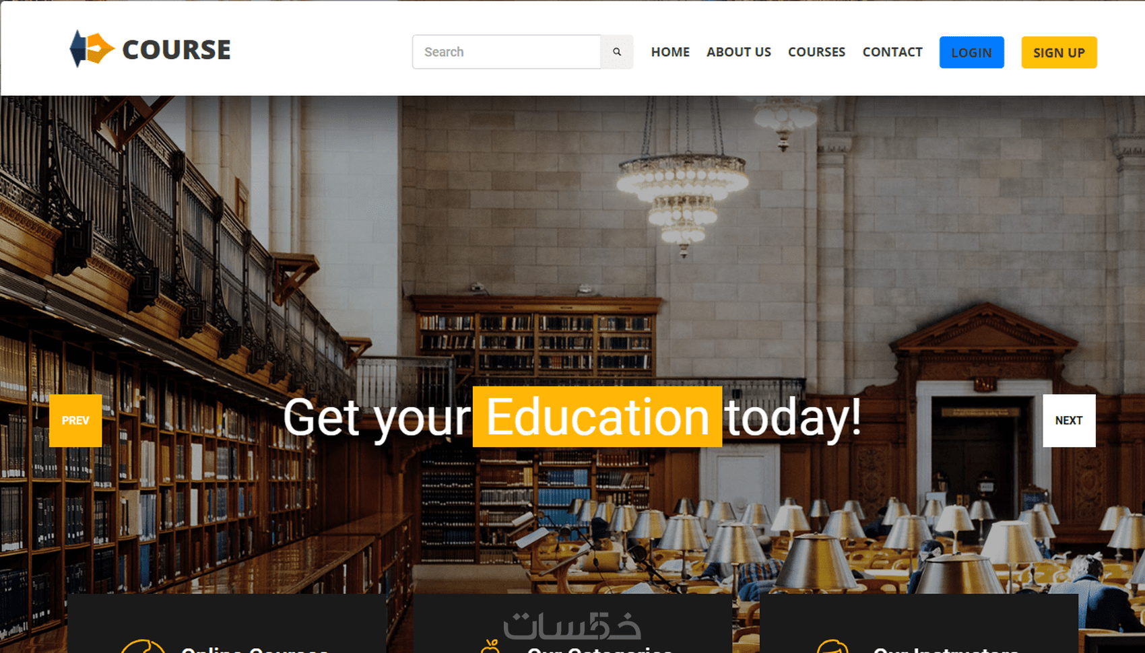Click the search magnifier icon button

[617, 52]
